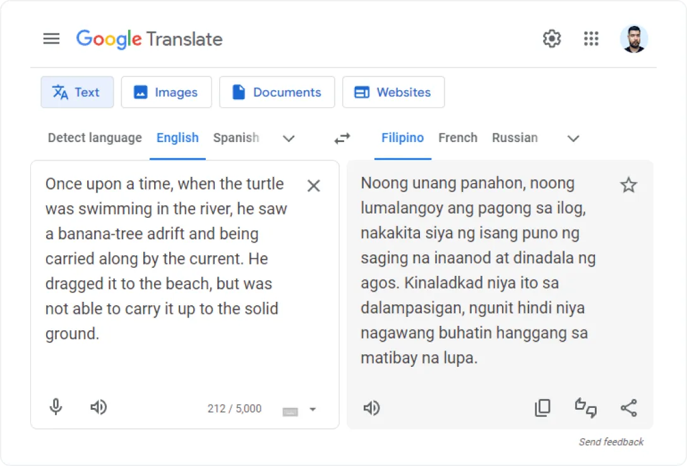Clear the source text

coord(314,186)
